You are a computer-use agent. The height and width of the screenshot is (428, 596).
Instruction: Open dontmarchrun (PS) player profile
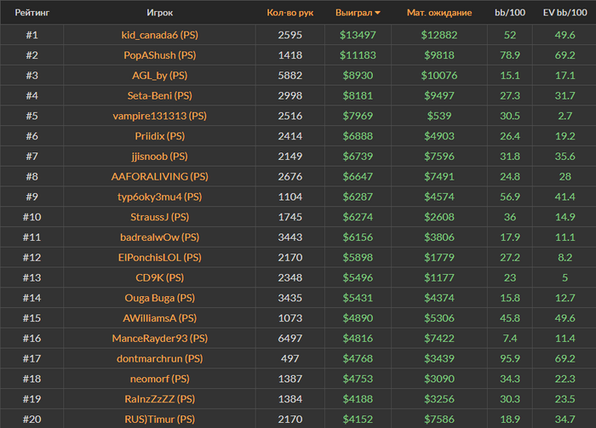pyautogui.click(x=159, y=358)
